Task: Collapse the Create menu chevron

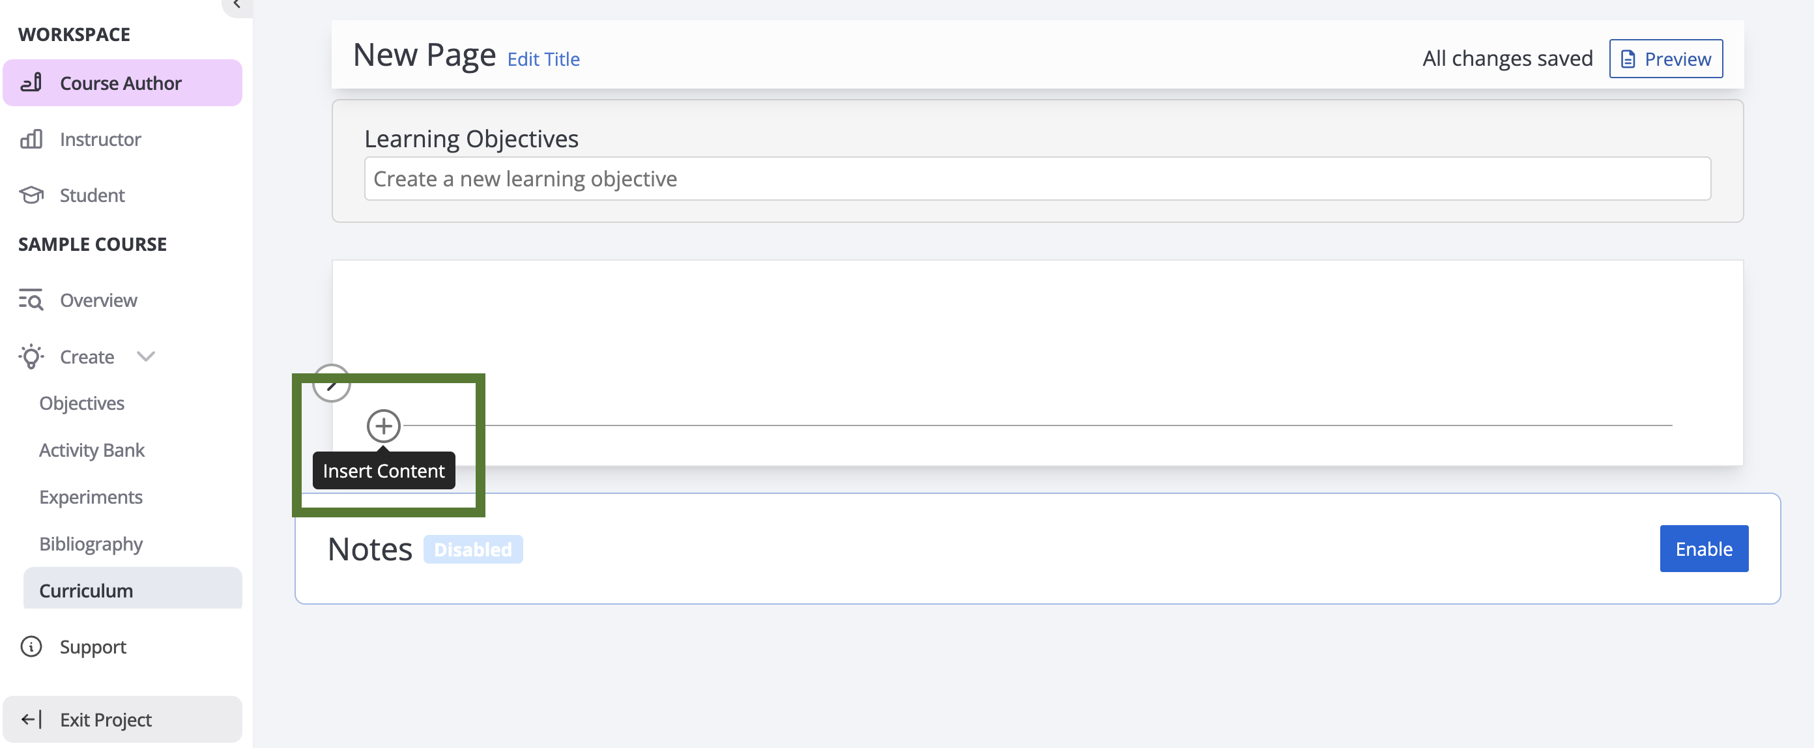Action: point(146,356)
